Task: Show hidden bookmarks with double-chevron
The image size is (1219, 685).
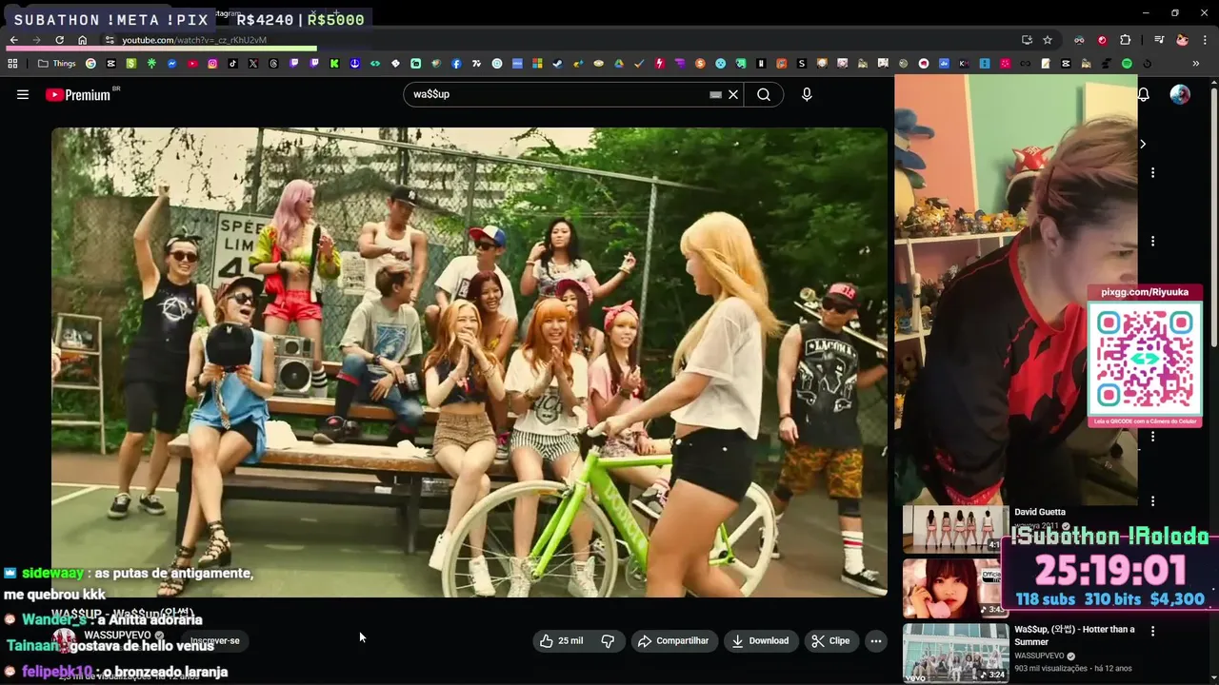Action: (x=1195, y=64)
